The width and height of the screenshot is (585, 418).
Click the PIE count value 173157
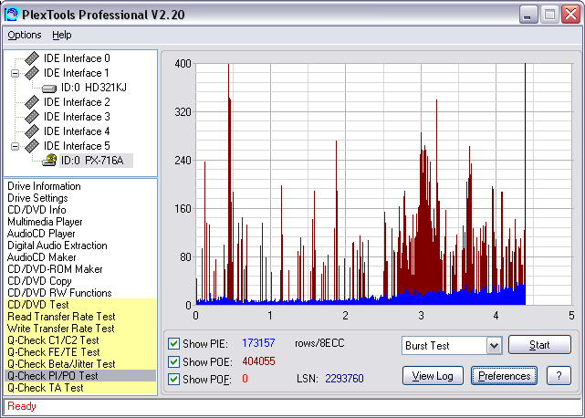(258, 343)
